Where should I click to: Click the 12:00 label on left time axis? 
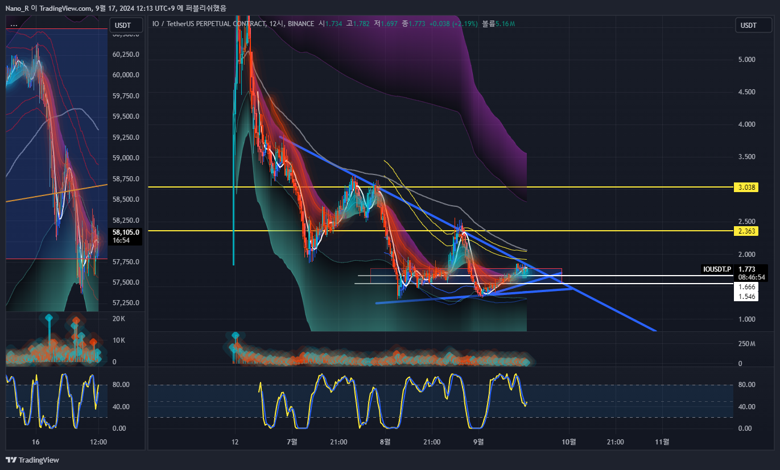coord(98,442)
